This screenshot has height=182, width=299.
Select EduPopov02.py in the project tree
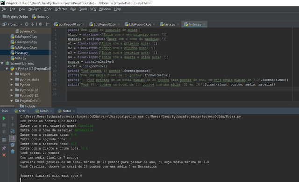pos(24,42)
